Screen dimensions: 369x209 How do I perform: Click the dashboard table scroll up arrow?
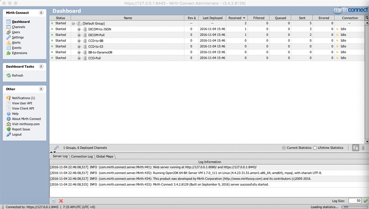(x=367, y=23)
